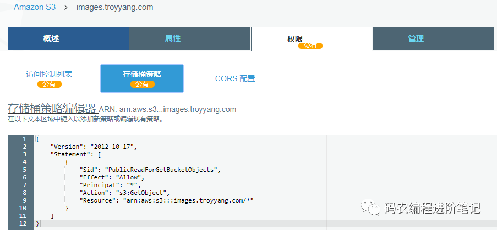Place cursor after closing brace on line 12
The height and width of the screenshot is (230, 497).
point(40,223)
